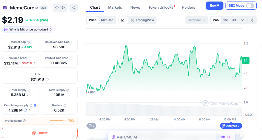Click the MemeCore coin logo icon

click(5, 7)
